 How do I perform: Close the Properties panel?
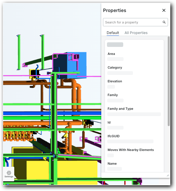[164, 10]
